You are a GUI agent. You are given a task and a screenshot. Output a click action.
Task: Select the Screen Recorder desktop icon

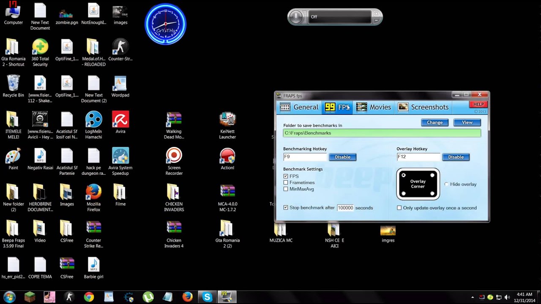[x=174, y=162]
